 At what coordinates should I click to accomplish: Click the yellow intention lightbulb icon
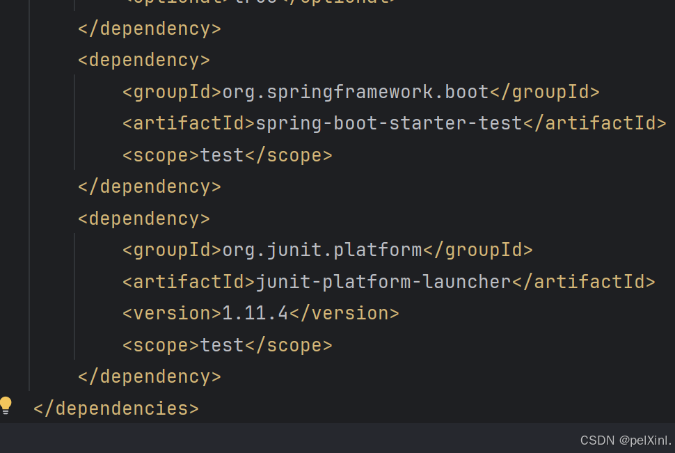click(6, 404)
